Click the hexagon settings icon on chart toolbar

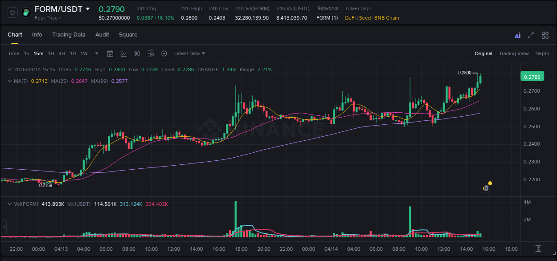pos(164,53)
